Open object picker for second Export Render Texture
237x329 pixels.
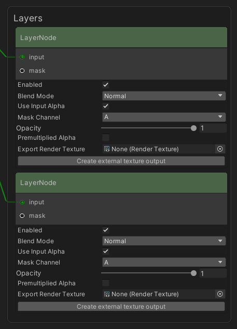(220, 294)
